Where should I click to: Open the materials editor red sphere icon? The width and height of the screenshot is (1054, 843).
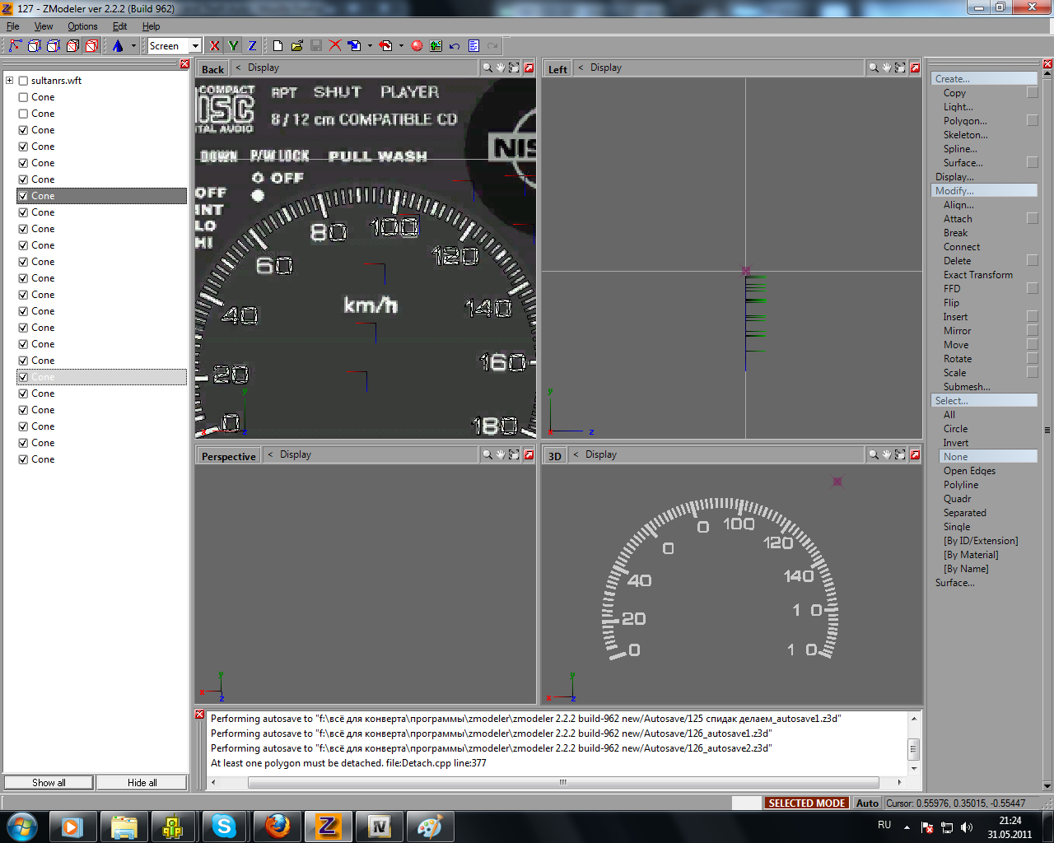[x=417, y=46]
